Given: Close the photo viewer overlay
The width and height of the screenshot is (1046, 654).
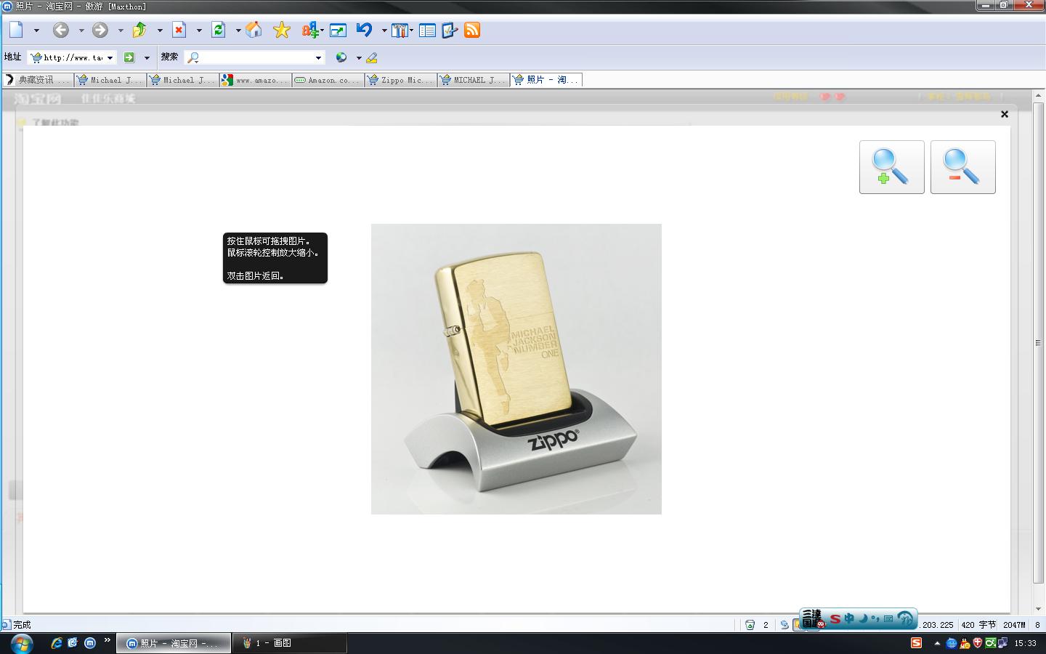Looking at the screenshot, I should (x=1005, y=114).
